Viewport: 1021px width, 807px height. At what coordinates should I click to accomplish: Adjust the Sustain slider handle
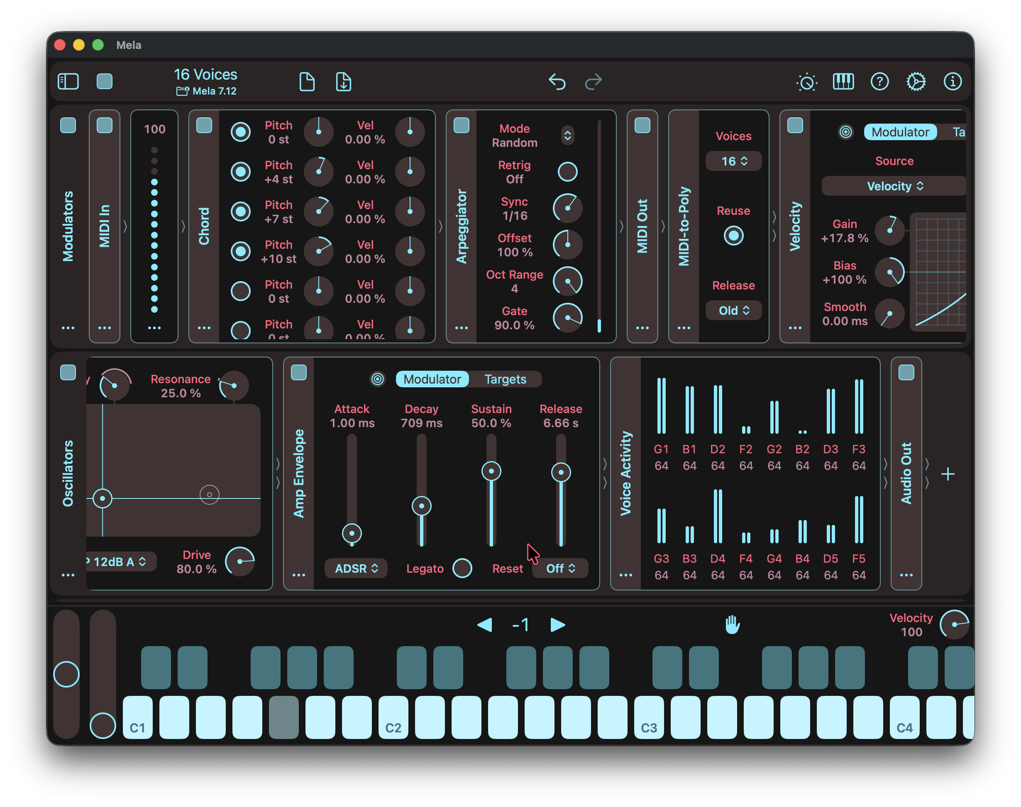coord(491,471)
